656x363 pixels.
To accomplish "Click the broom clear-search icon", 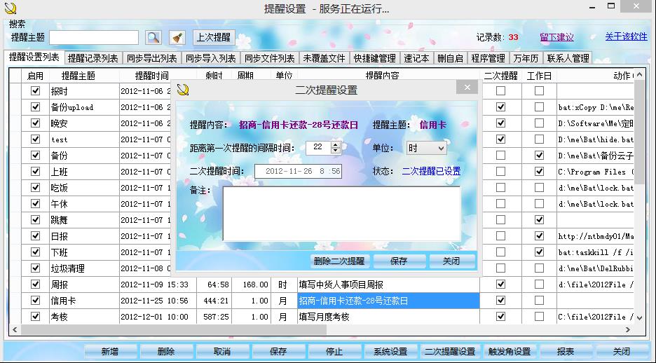I will [x=177, y=38].
